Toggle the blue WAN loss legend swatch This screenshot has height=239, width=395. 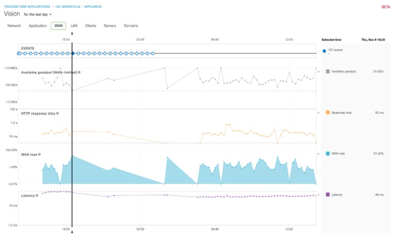click(328, 153)
